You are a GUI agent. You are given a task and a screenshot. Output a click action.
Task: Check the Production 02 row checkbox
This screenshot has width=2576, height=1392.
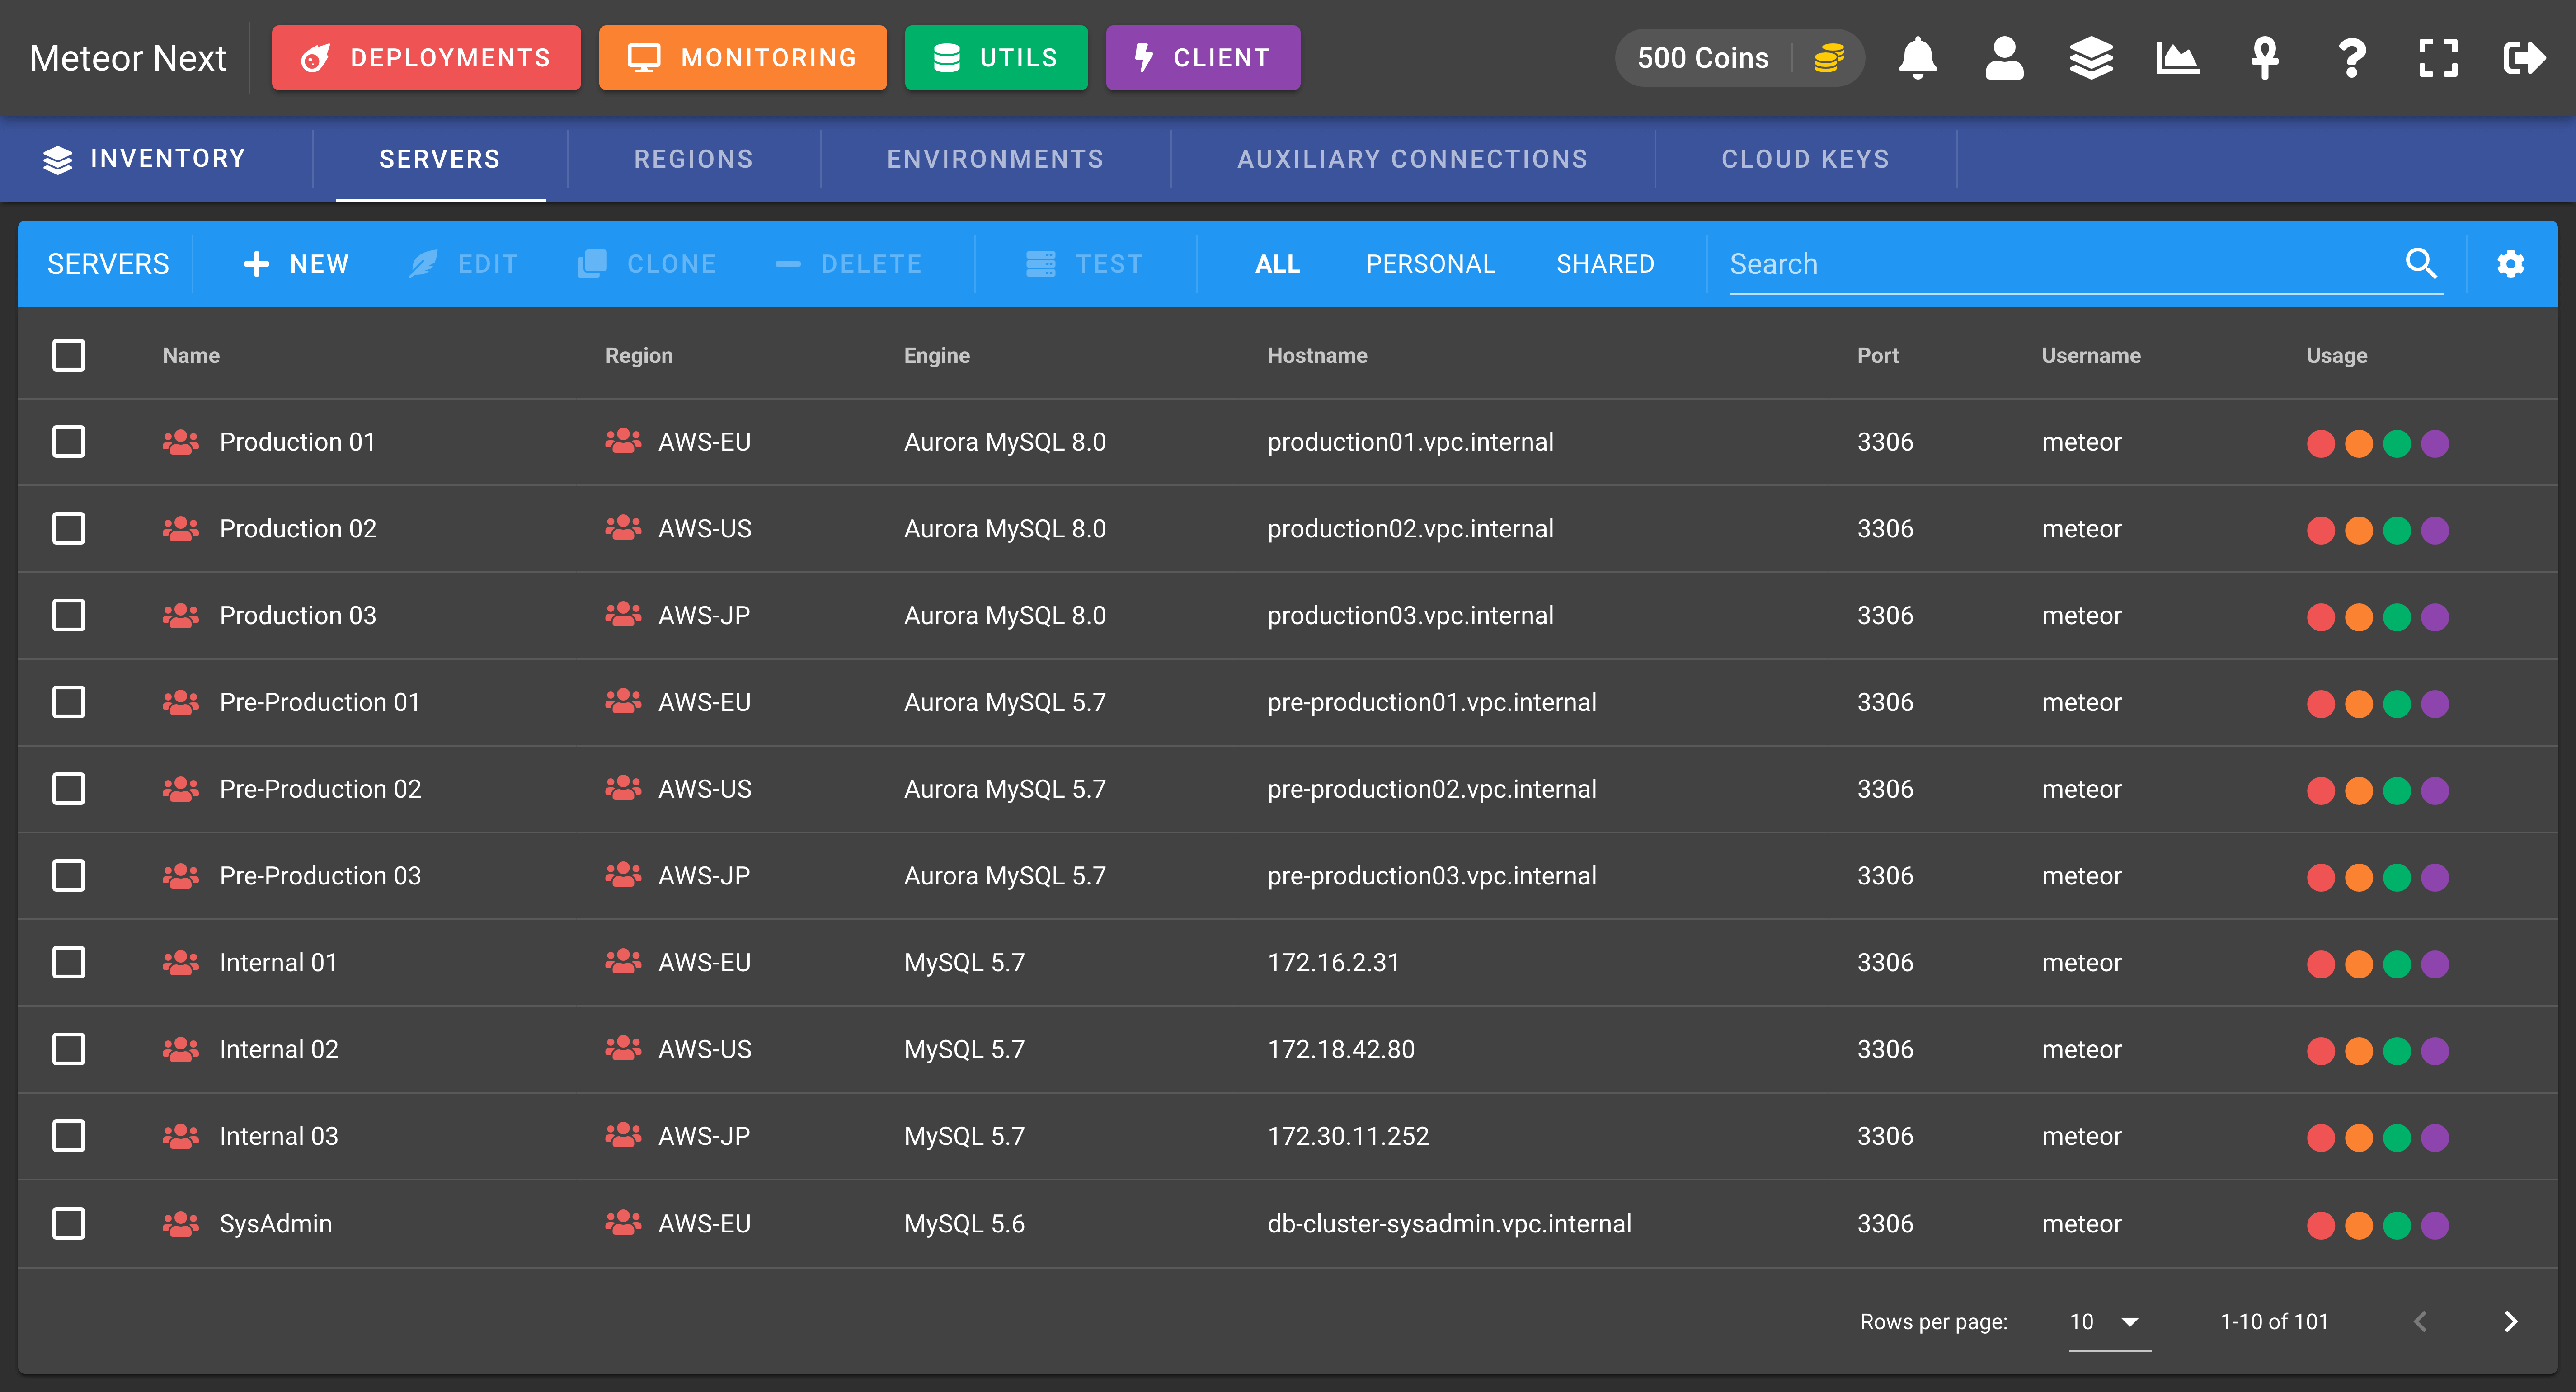click(68, 528)
